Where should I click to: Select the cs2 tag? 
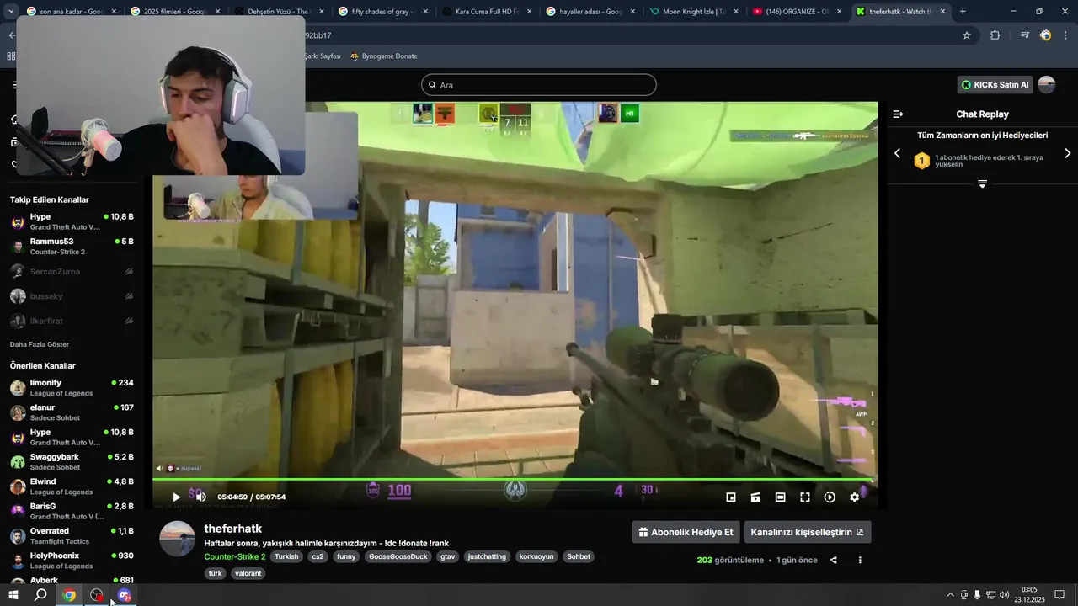pyautogui.click(x=318, y=556)
